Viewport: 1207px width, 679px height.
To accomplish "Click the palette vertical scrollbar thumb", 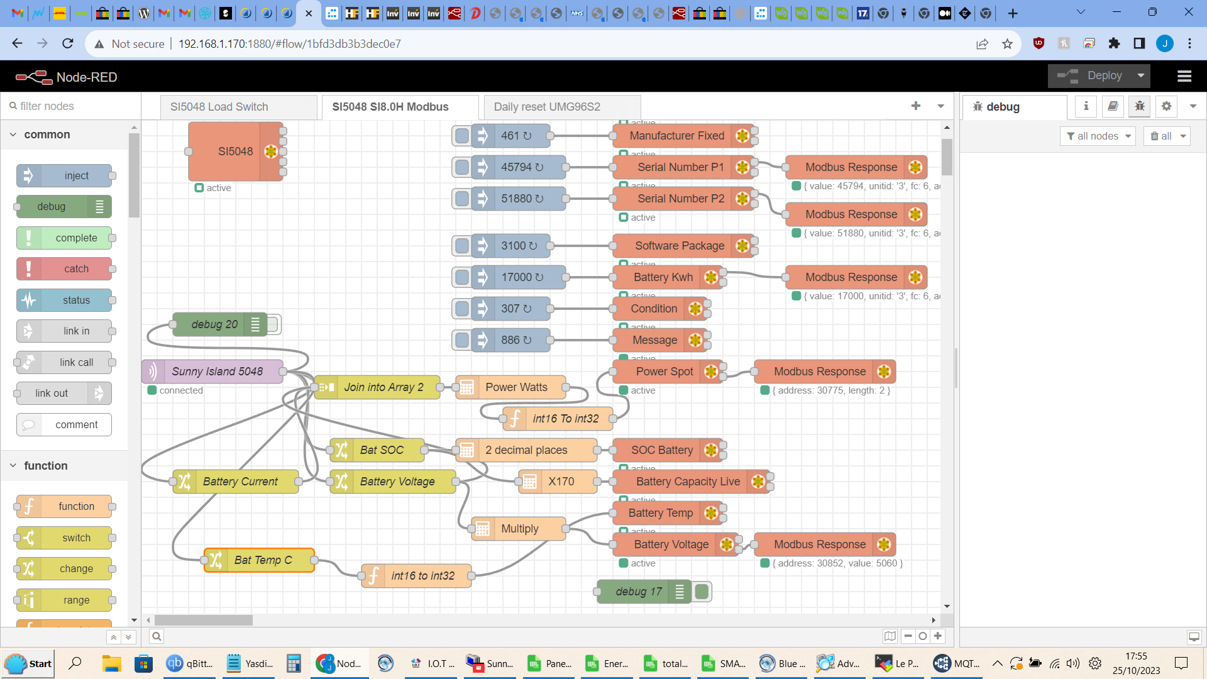I will [x=134, y=175].
